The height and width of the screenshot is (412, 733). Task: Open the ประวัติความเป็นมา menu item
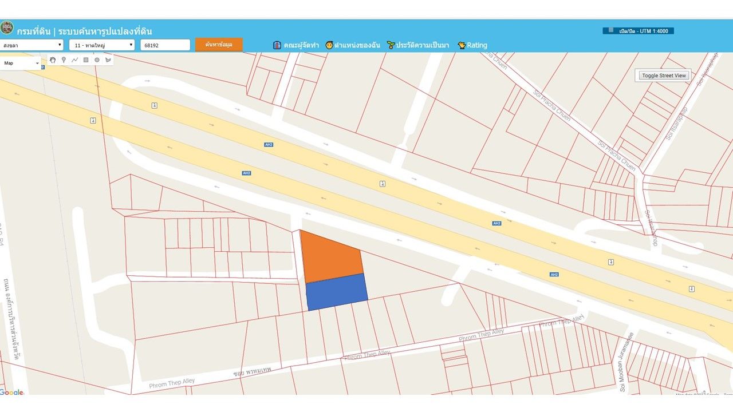(418, 45)
